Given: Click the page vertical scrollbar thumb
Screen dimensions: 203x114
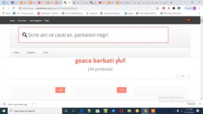Looking at the screenshot, I should pos(202,21).
